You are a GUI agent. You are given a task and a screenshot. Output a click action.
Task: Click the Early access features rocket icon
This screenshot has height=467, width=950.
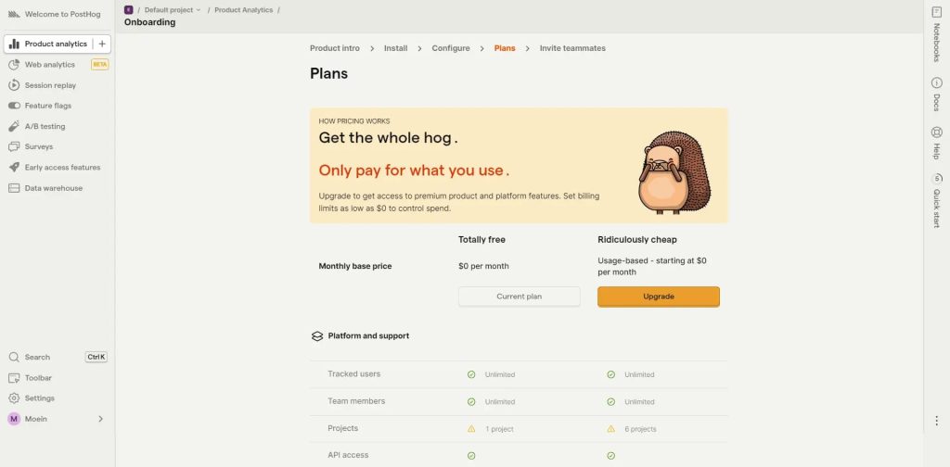pos(14,168)
